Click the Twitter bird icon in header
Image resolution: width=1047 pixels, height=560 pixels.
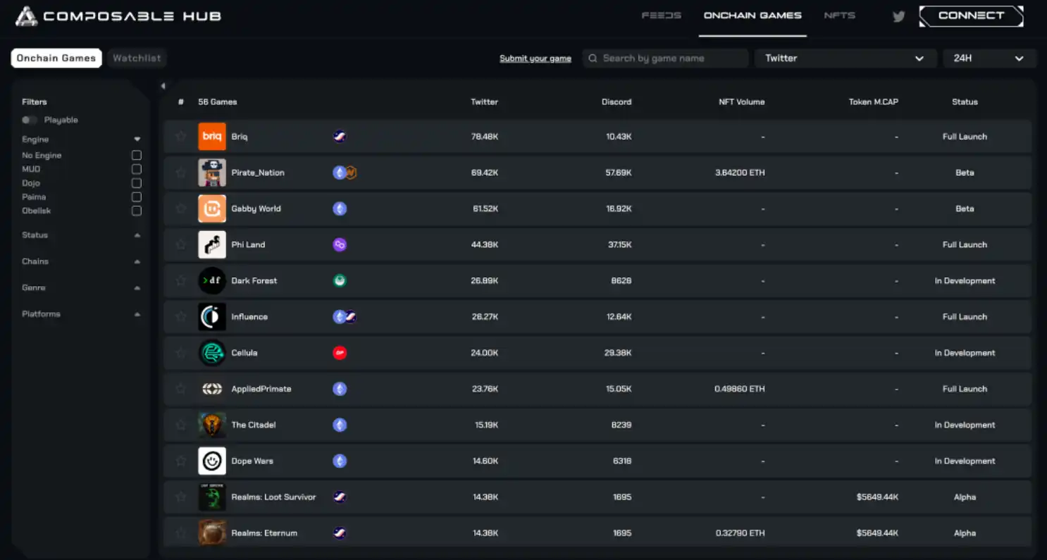[898, 17]
